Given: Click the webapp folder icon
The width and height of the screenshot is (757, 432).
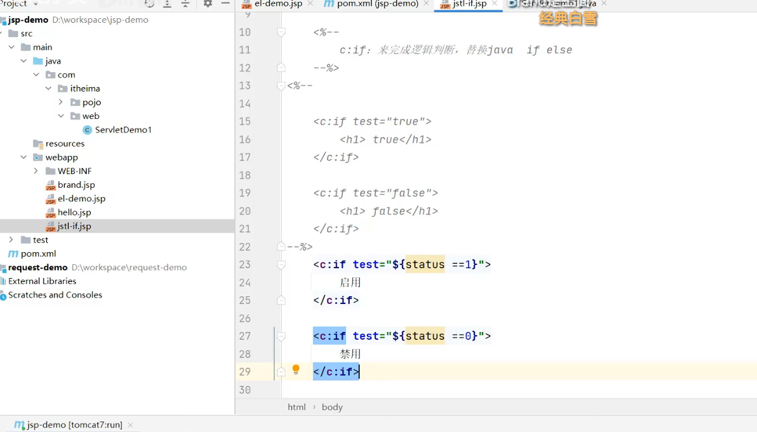Looking at the screenshot, I should [x=38, y=157].
